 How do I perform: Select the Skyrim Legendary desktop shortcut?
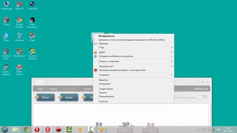tap(6, 70)
